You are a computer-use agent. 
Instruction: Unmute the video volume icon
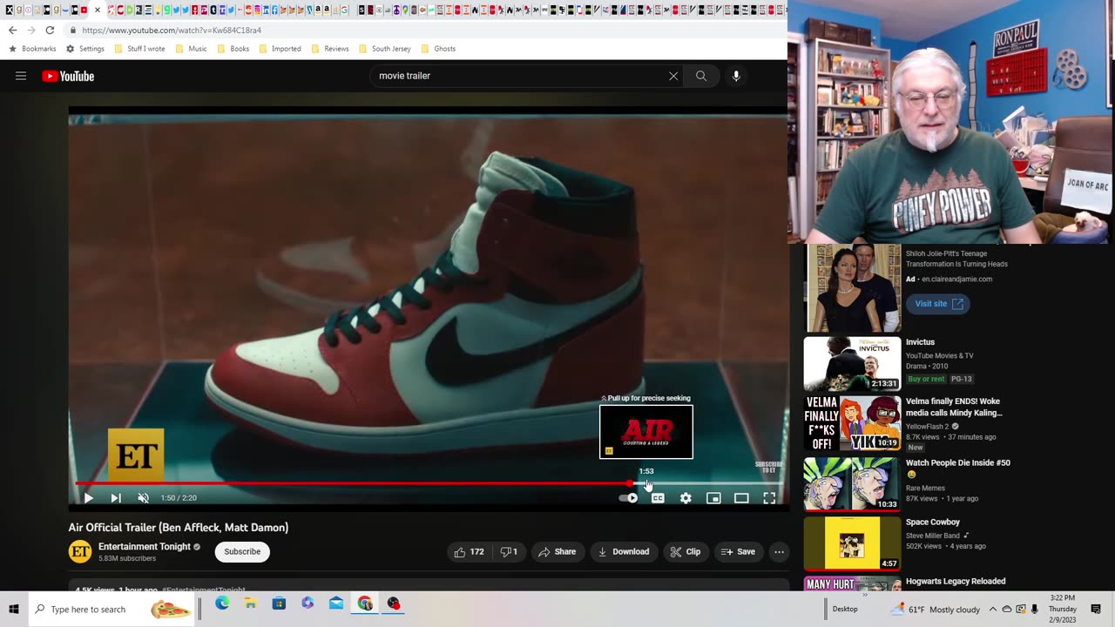pos(144,498)
